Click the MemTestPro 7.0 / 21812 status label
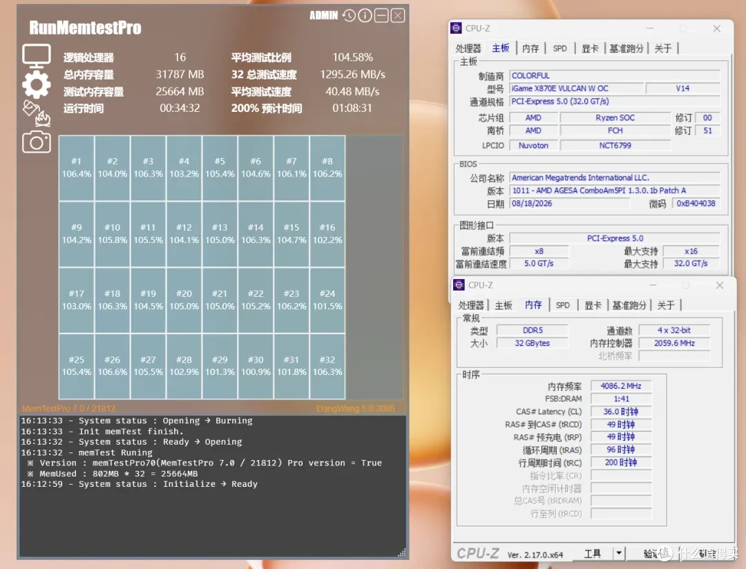This screenshot has height=569, width=746. point(68,408)
